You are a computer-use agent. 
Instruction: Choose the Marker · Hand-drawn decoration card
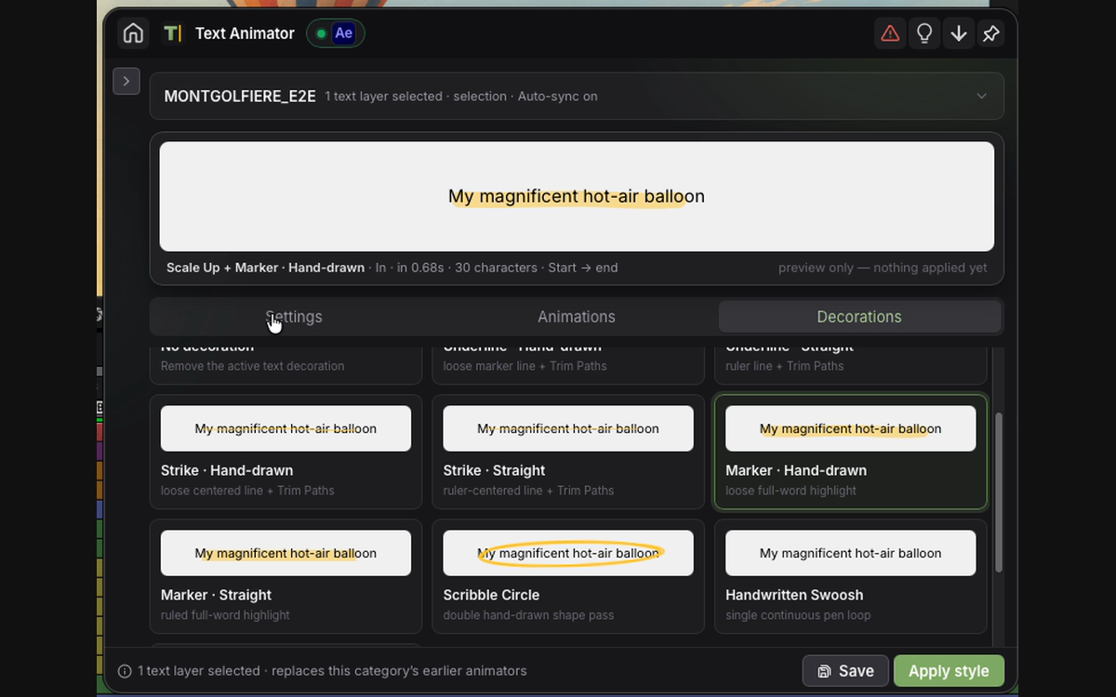point(851,453)
